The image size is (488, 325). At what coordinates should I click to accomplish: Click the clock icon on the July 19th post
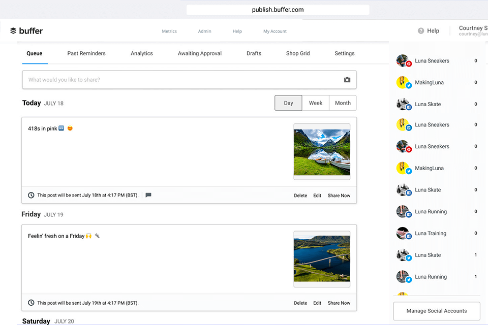31,303
